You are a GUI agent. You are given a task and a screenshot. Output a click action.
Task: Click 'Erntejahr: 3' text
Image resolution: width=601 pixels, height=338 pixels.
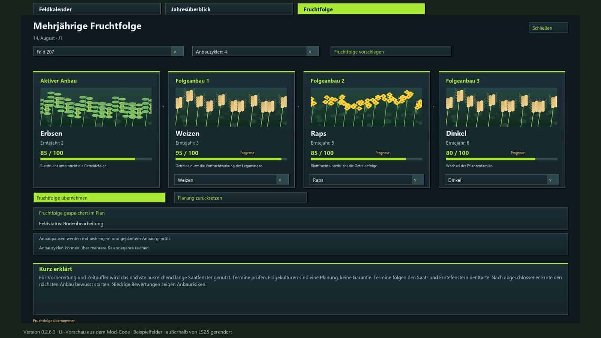click(187, 143)
